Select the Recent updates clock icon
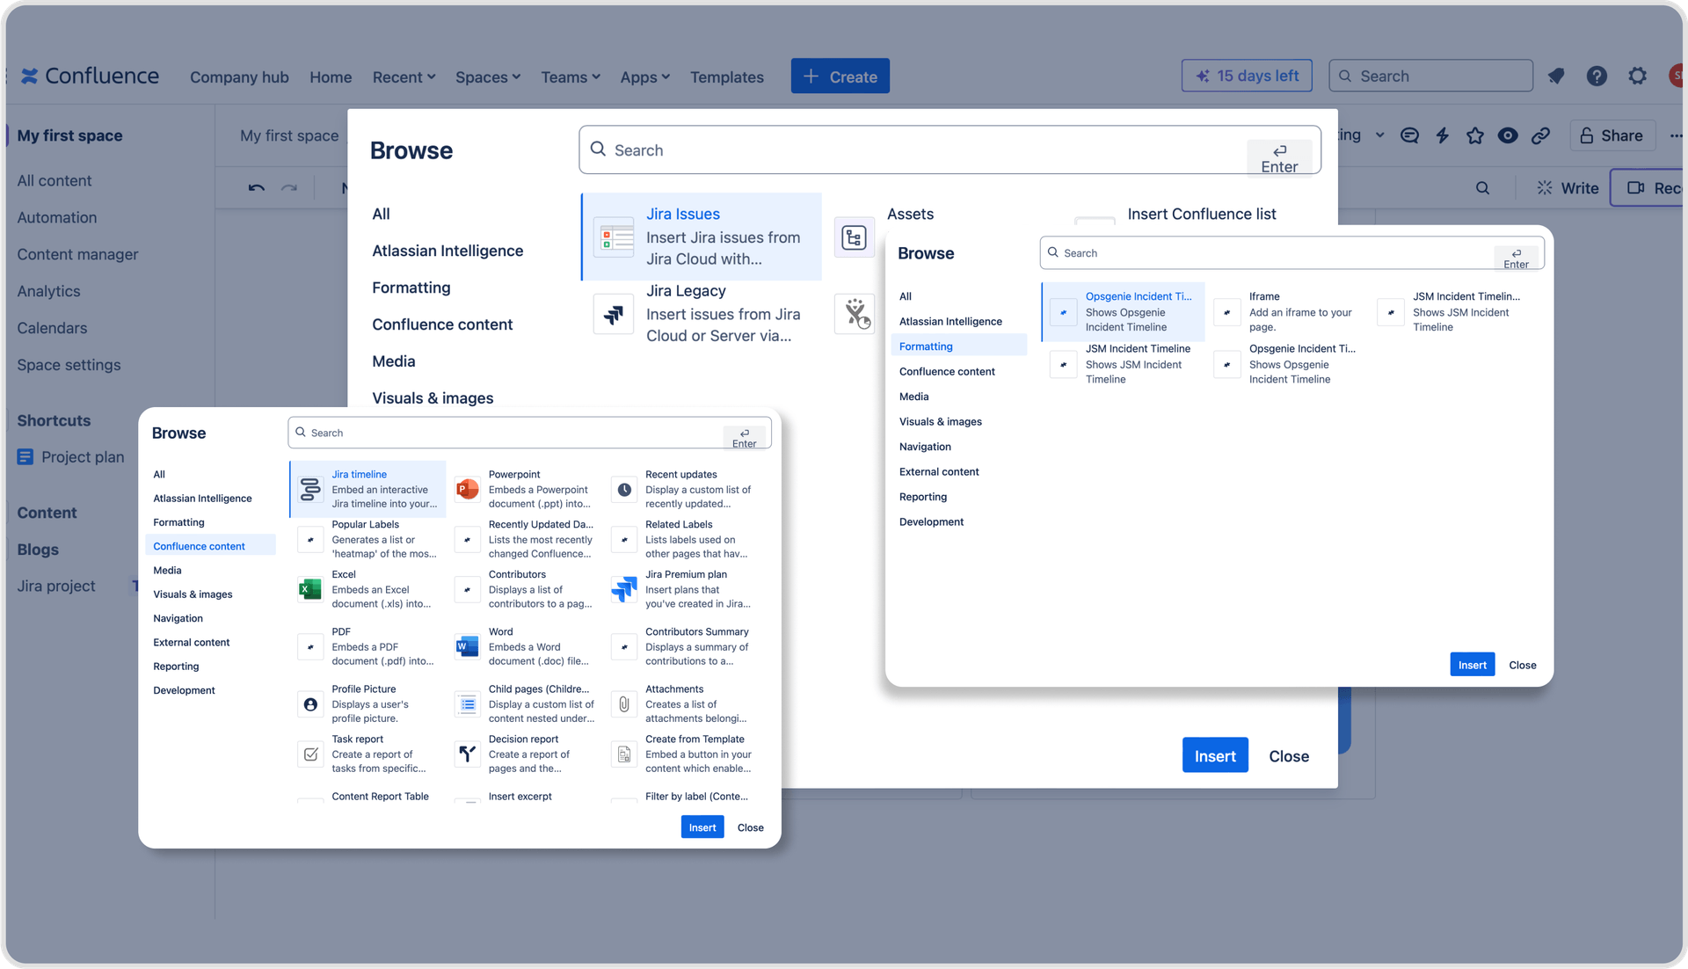This screenshot has width=1688, height=969. 624,489
